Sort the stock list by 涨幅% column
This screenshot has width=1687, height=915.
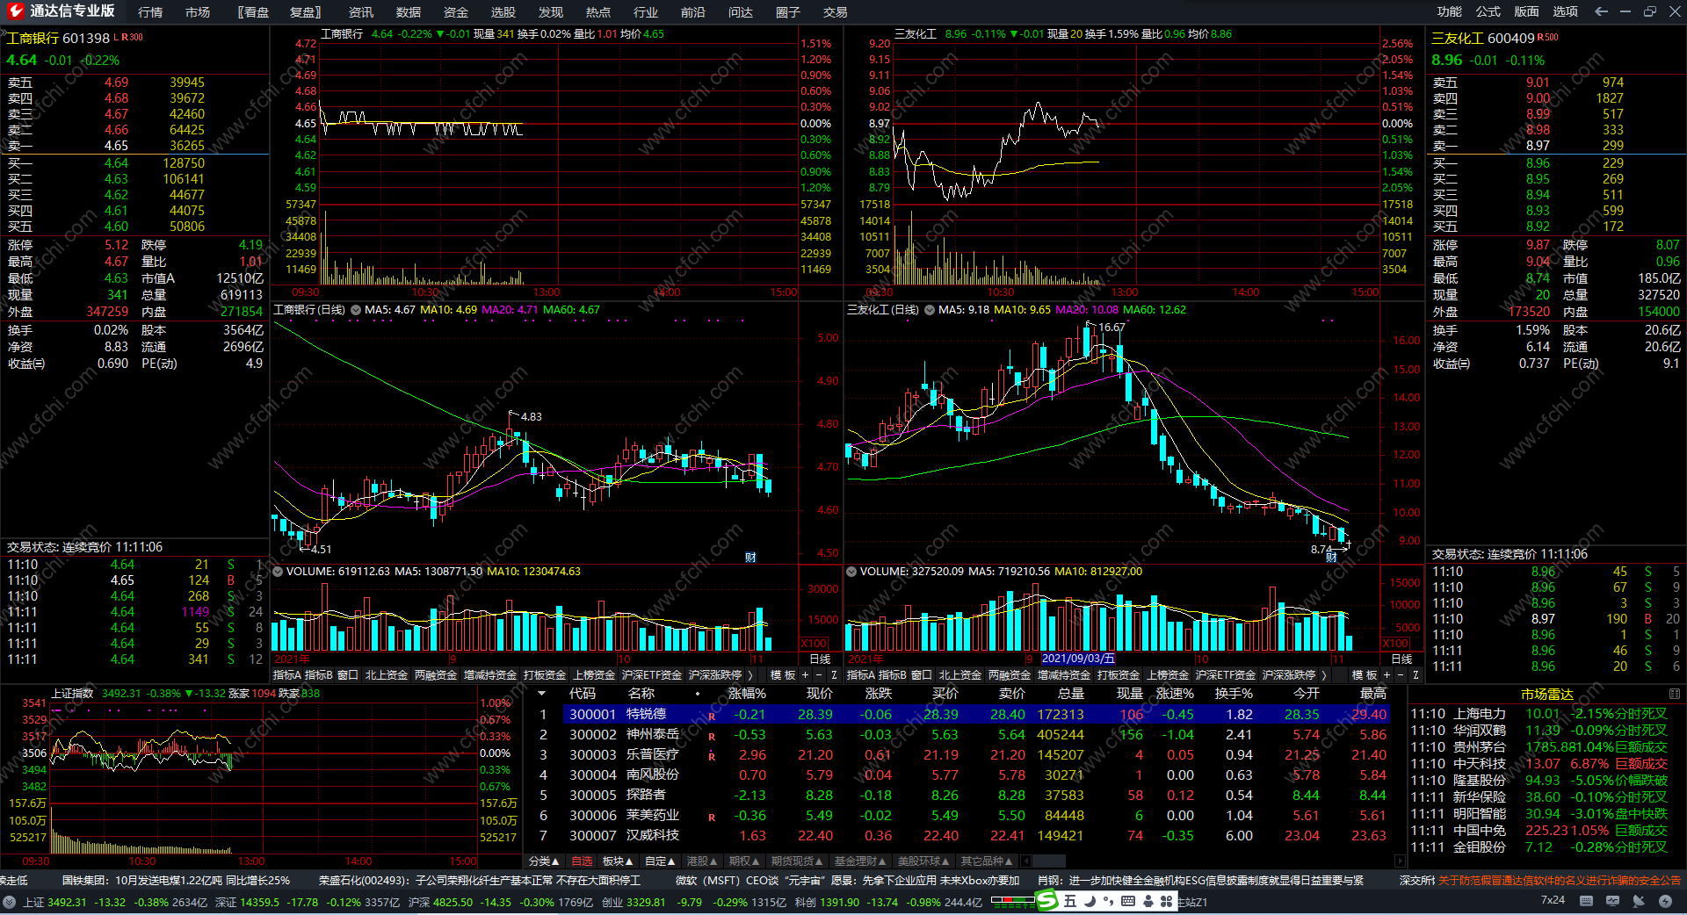pos(747,694)
